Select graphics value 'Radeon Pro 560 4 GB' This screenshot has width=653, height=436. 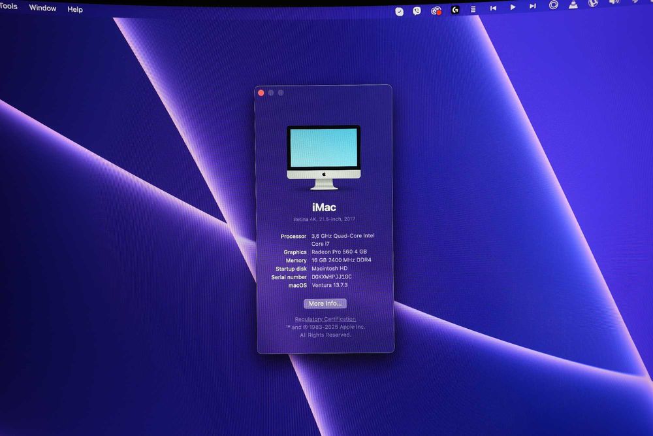point(339,252)
